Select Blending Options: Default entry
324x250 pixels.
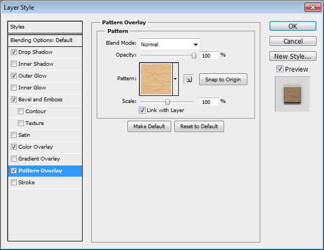pyautogui.click(x=45, y=40)
